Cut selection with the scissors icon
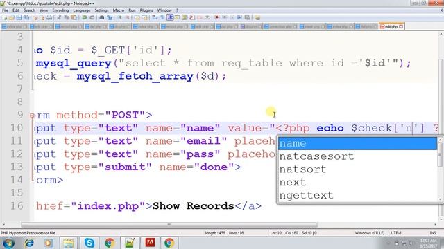Viewport: 444px width, 249px height. tap(59, 17)
